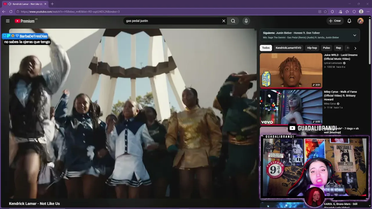
Task: Open 'Juice WRLD - Lucid Dreams' video title
Action: tap(341, 57)
